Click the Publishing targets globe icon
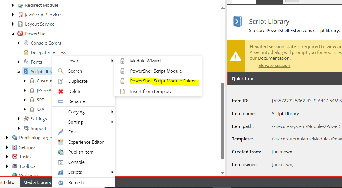342x188 pixels. [15, 138]
